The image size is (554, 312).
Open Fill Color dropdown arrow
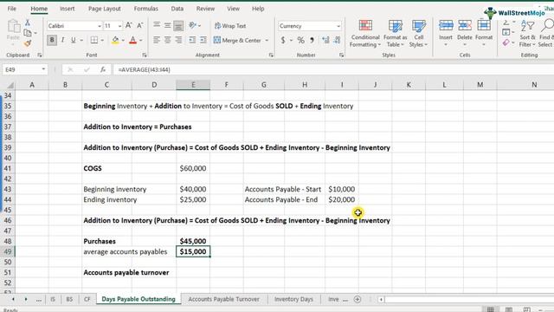click(x=123, y=41)
